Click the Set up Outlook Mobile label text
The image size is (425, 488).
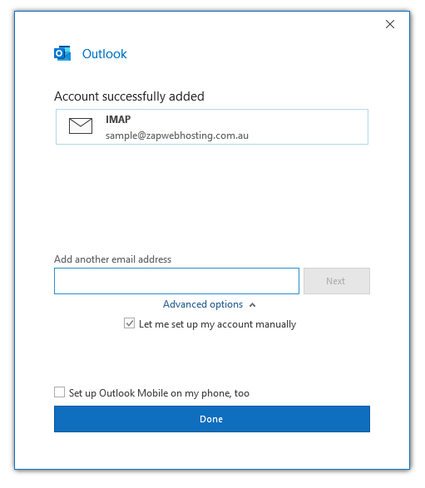[159, 393]
